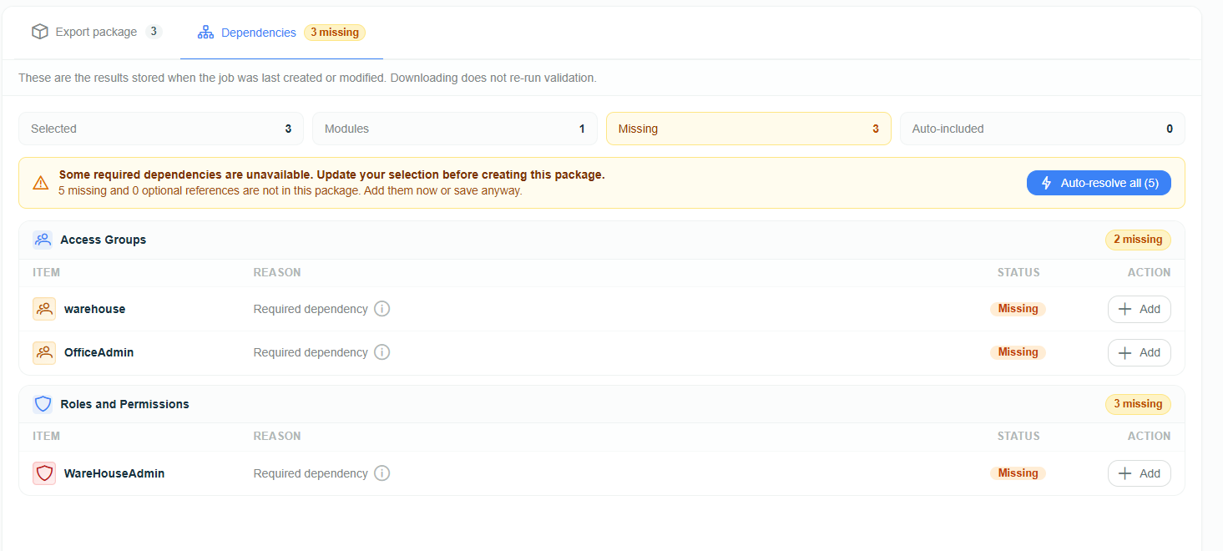Click the WareHouseAdmin item name

coord(114,473)
